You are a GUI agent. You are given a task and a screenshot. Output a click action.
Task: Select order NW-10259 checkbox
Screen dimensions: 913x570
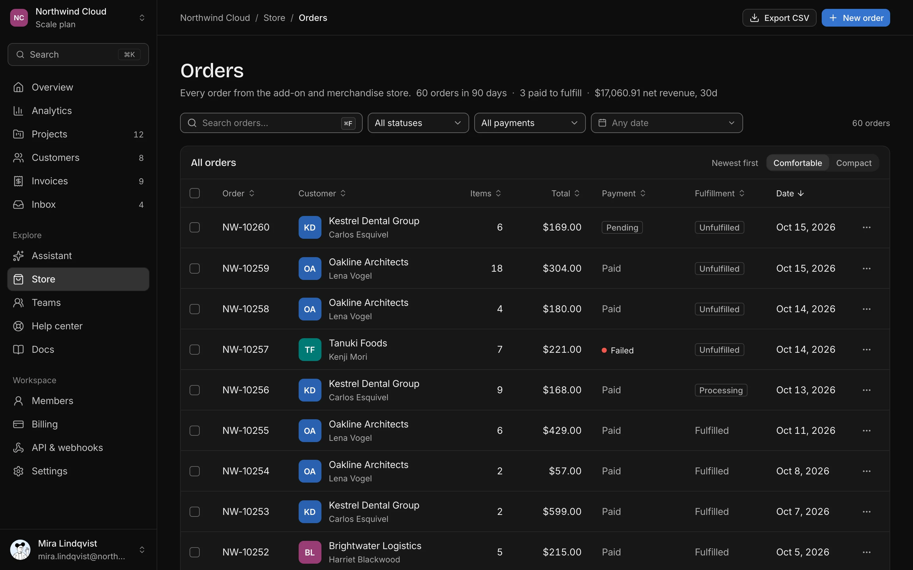coord(195,269)
